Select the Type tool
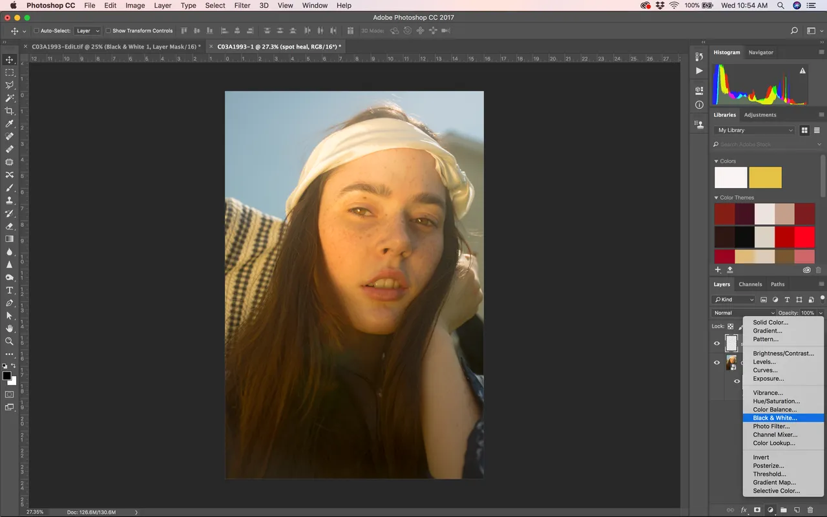 pyautogui.click(x=10, y=290)
